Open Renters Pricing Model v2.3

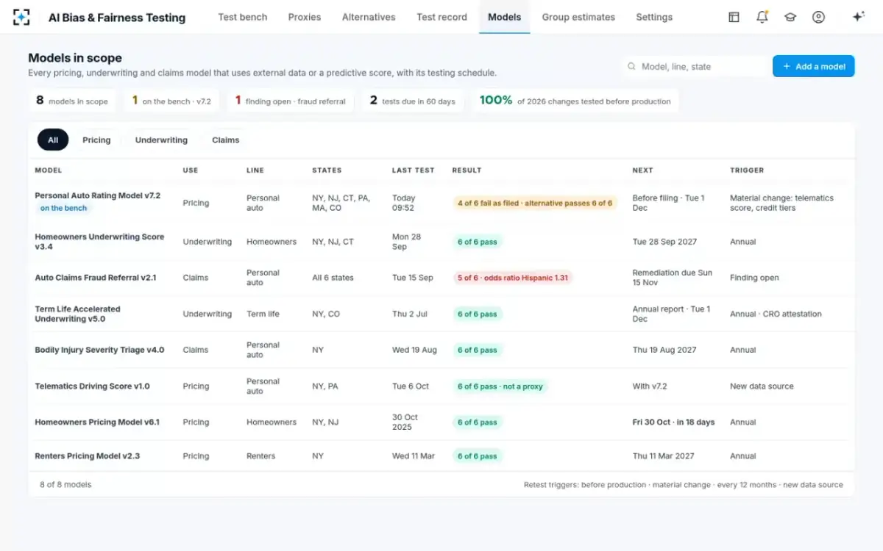(x=87, y=455)
